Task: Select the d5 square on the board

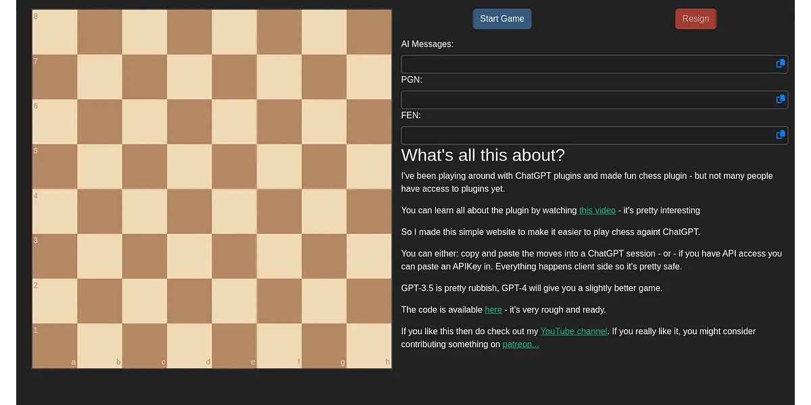Action: (x=189, y=167)
